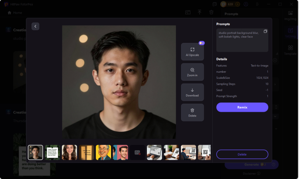299x179 pixels.
Task: Select the laptop with QR code thumbnail
Action: pyautogui.click(x=154, y=152)
